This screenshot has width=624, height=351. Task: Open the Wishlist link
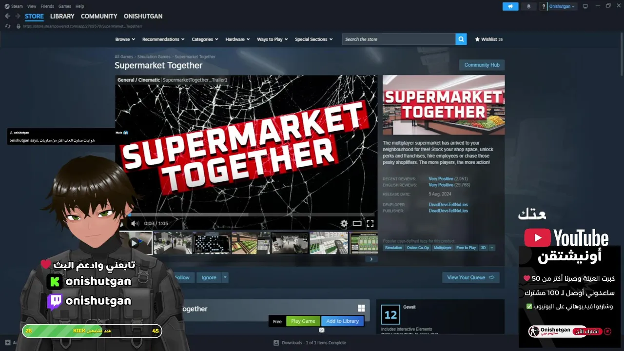click(x=489, y=39)
